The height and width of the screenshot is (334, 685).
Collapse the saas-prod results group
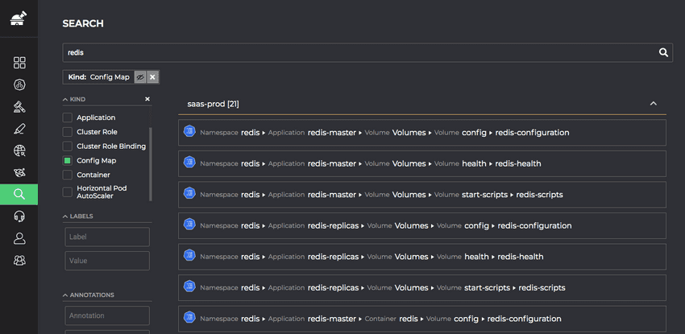[x=653, y=104]
